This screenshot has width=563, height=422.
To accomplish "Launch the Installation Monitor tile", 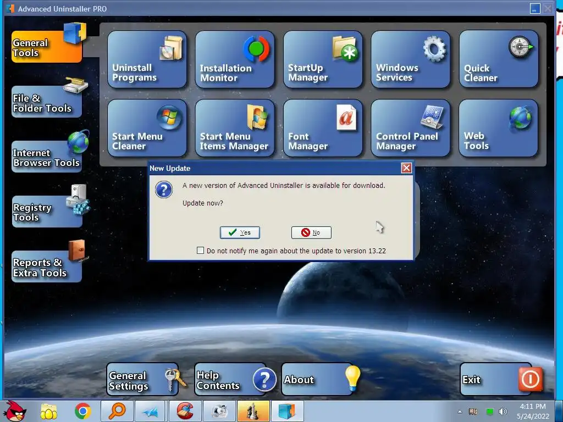I will [235, 59].
